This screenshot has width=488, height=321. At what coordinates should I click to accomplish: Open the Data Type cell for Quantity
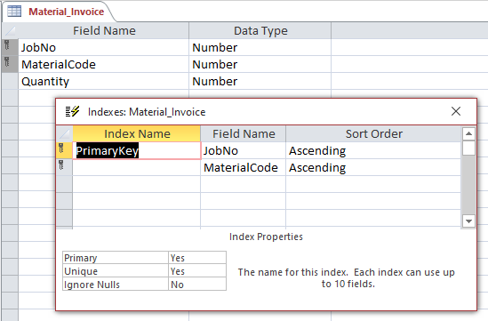coord(260,81)
